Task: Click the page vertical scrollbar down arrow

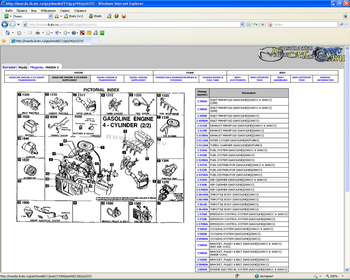Action: (347, 270)
